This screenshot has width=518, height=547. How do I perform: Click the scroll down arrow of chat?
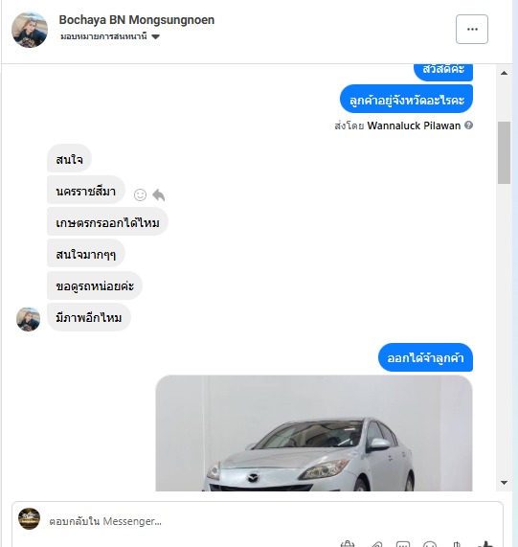click(504, 483)
